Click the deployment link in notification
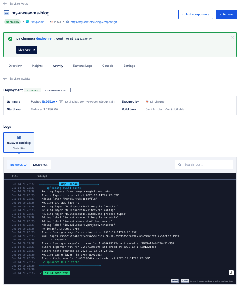The width and height of the screenshot is (244, 291). [x=45, y=39]
